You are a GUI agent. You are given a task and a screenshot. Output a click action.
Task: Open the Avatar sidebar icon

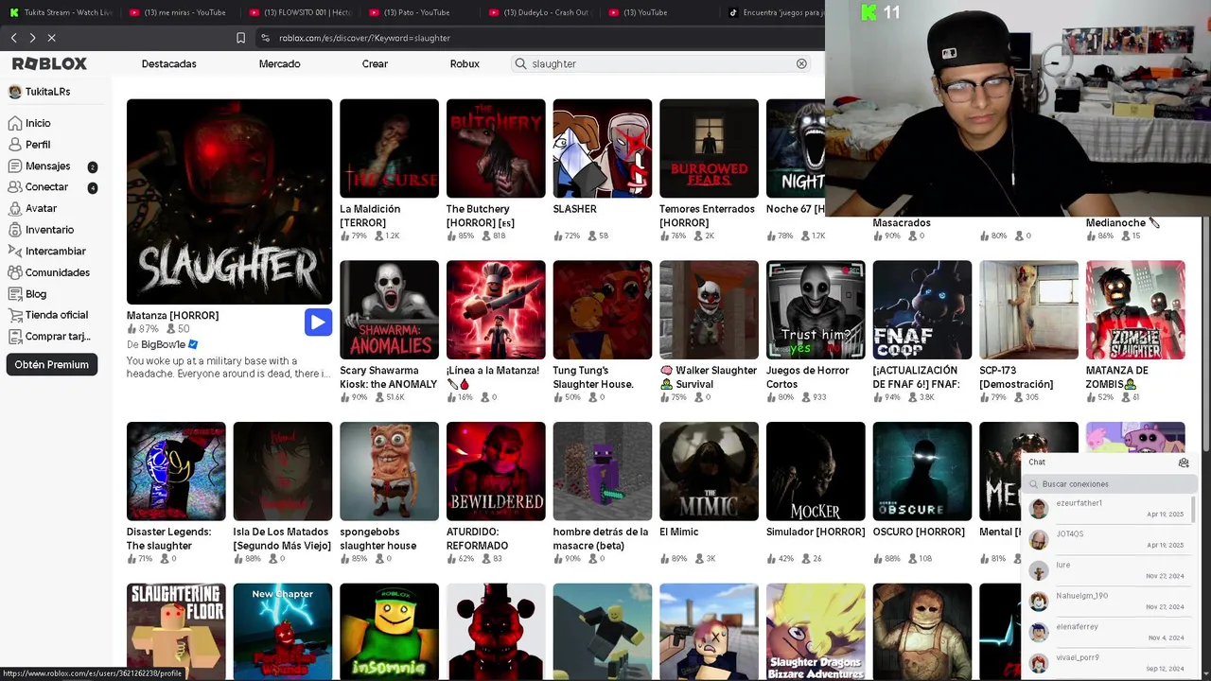pos(15,208)
